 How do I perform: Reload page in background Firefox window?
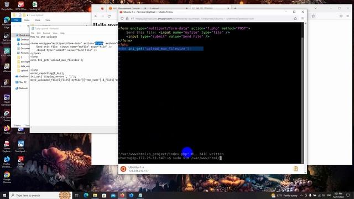[109, 16]
